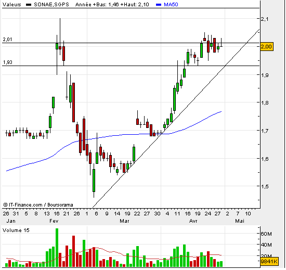
Task: Click the 'Année +Bas: 1,46 +Haut: 2,10' text
Action: tap(112, 4)
